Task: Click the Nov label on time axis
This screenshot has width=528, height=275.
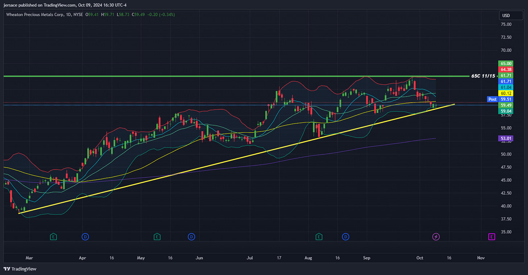Action: (x=481, y=258)
